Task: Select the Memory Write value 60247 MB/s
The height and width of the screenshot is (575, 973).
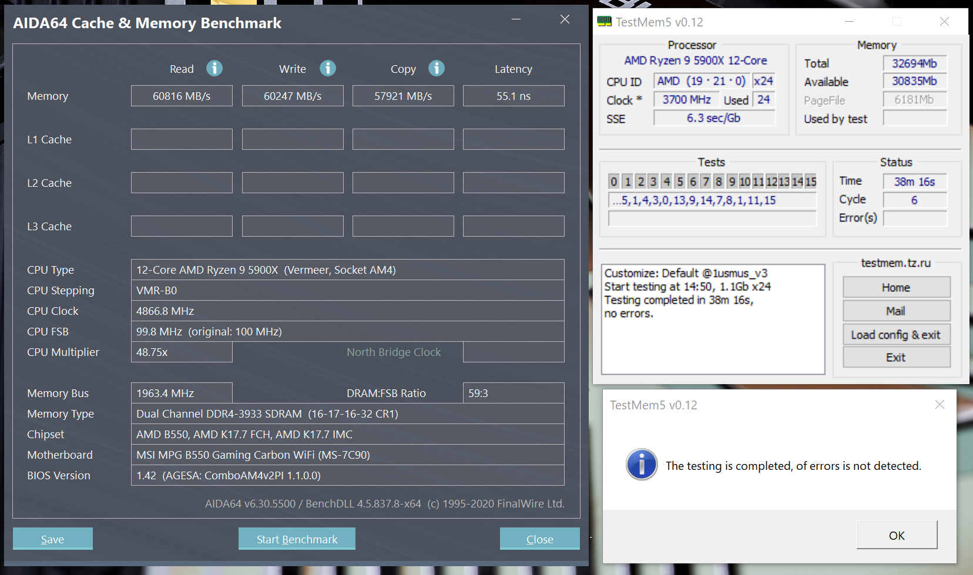Action: tap(293, 96)
